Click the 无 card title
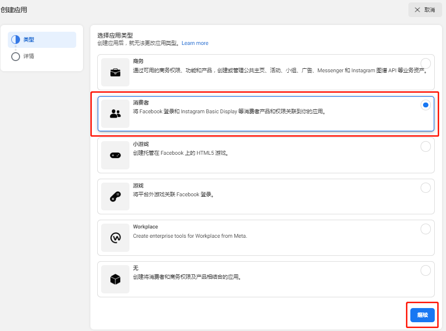The height and width of the screenshot is (331, 446). 136,268
